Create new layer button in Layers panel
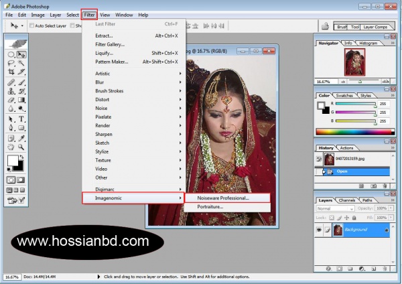Image resolution: width=402 pixels, height=284 pixels. [x=374, y=269]
